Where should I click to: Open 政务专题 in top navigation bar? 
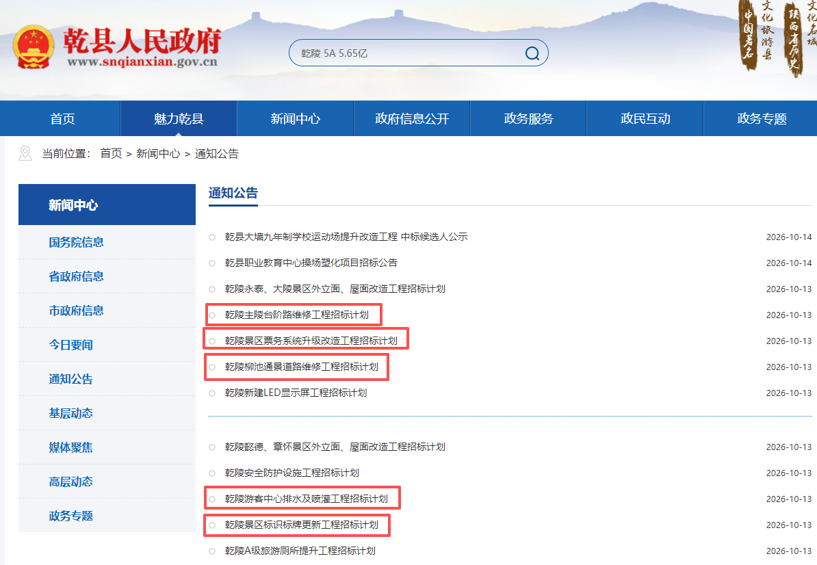point(762,119)
